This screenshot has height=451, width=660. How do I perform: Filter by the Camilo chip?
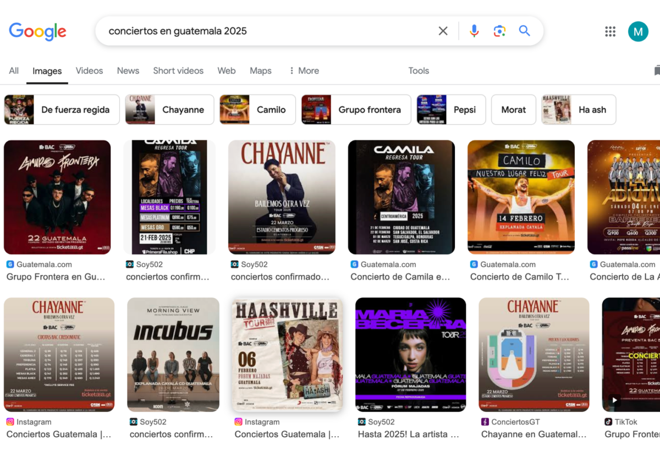[x=257, y=109]
